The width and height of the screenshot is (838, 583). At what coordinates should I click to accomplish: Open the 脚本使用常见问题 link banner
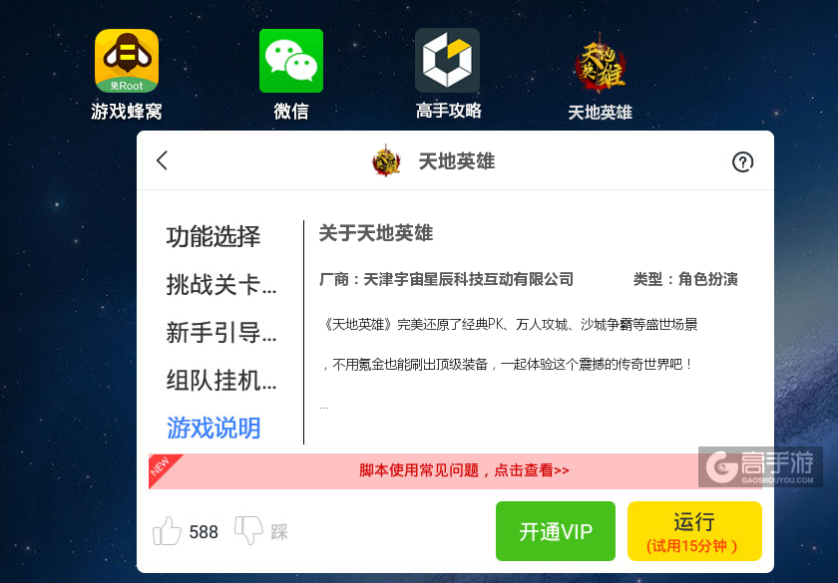[x=464, y=470]
